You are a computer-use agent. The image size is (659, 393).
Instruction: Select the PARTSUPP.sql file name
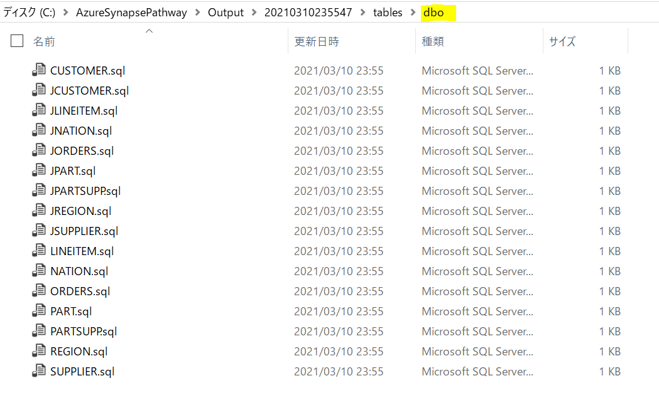point(84,332)
